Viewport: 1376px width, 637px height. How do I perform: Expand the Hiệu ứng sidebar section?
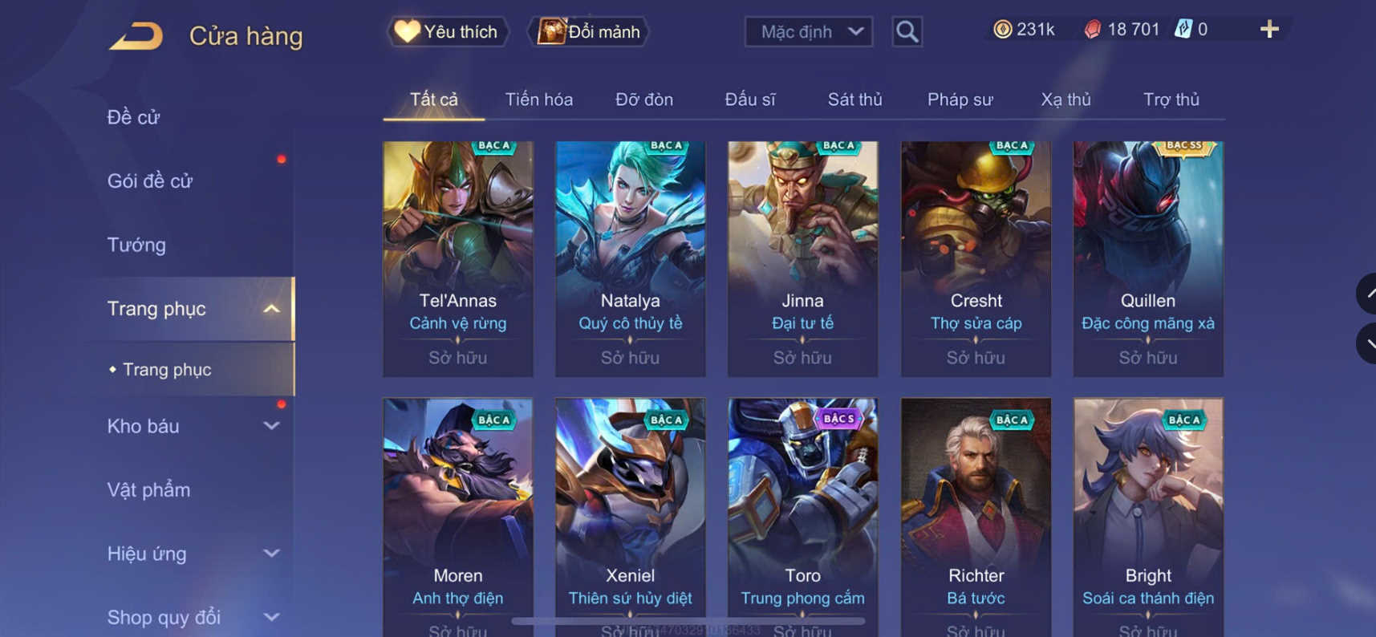272,554
